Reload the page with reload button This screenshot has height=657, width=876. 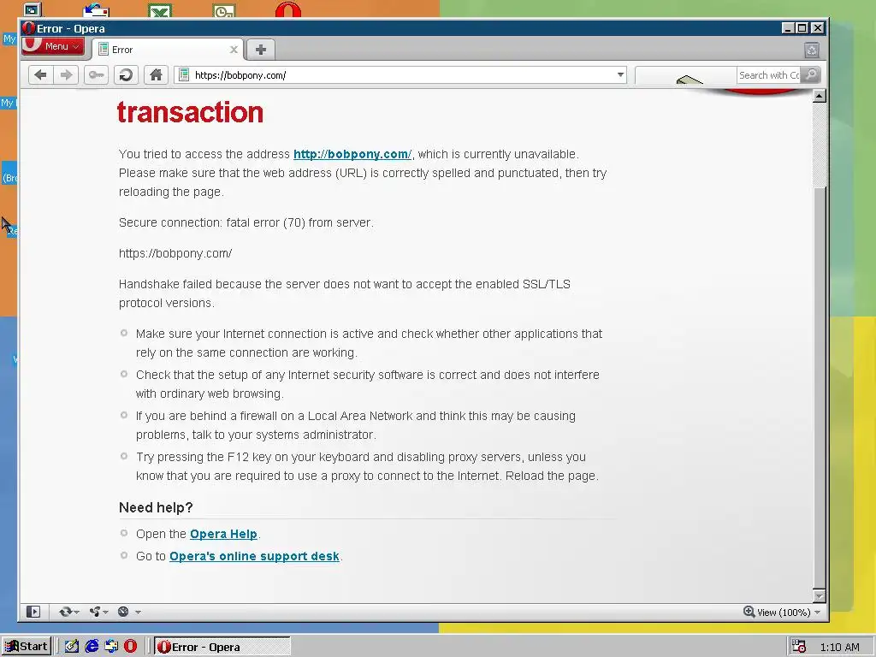point(127,75)
